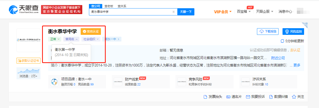
Task: Click the 发票抬头 invoice header icon link
Action: pyautogui.click(x=213, y=97)
